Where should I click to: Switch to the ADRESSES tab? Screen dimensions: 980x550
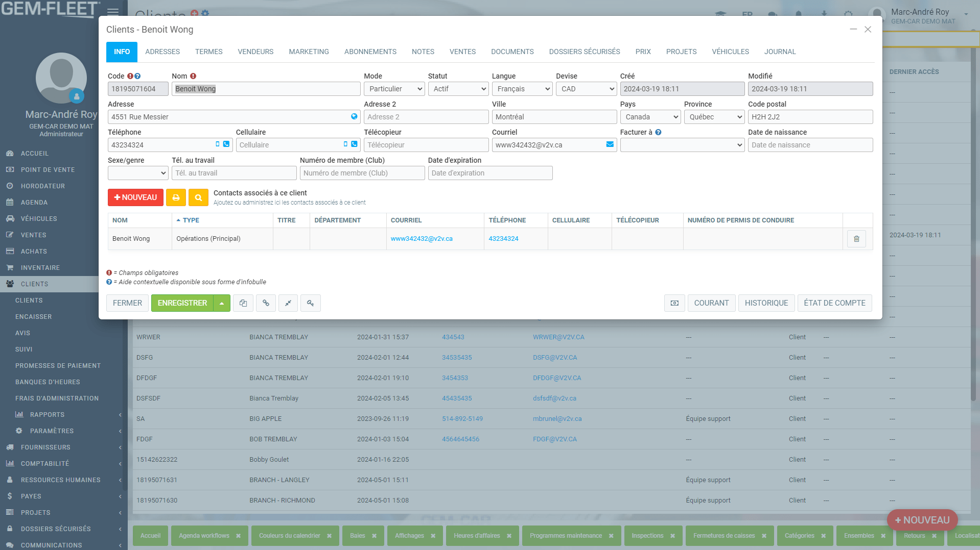pyautogui.click(x=162, y=52)
